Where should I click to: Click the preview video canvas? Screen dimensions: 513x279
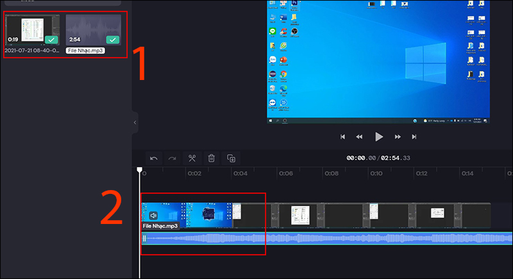[x=378, y=62]
